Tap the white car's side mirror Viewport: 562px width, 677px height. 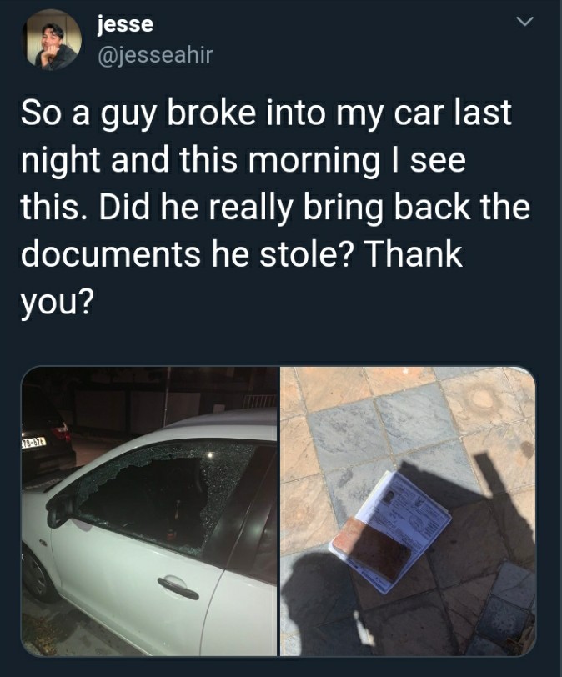coord(60,510)
